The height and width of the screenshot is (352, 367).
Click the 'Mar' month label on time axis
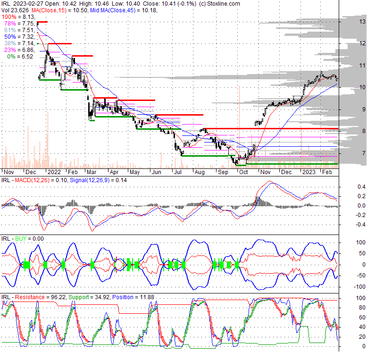pos(92,172)
